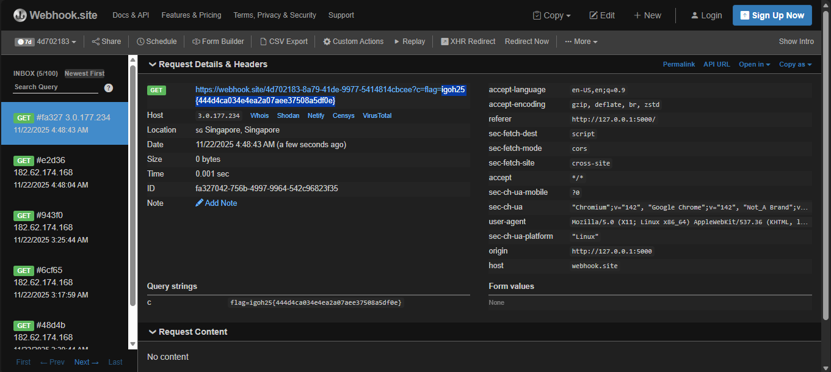Image resolution: width=831 pixels, height=372 pixels.
Task: Launch the Form Builder
Action: pyautogui.click(x=218, y=42)
